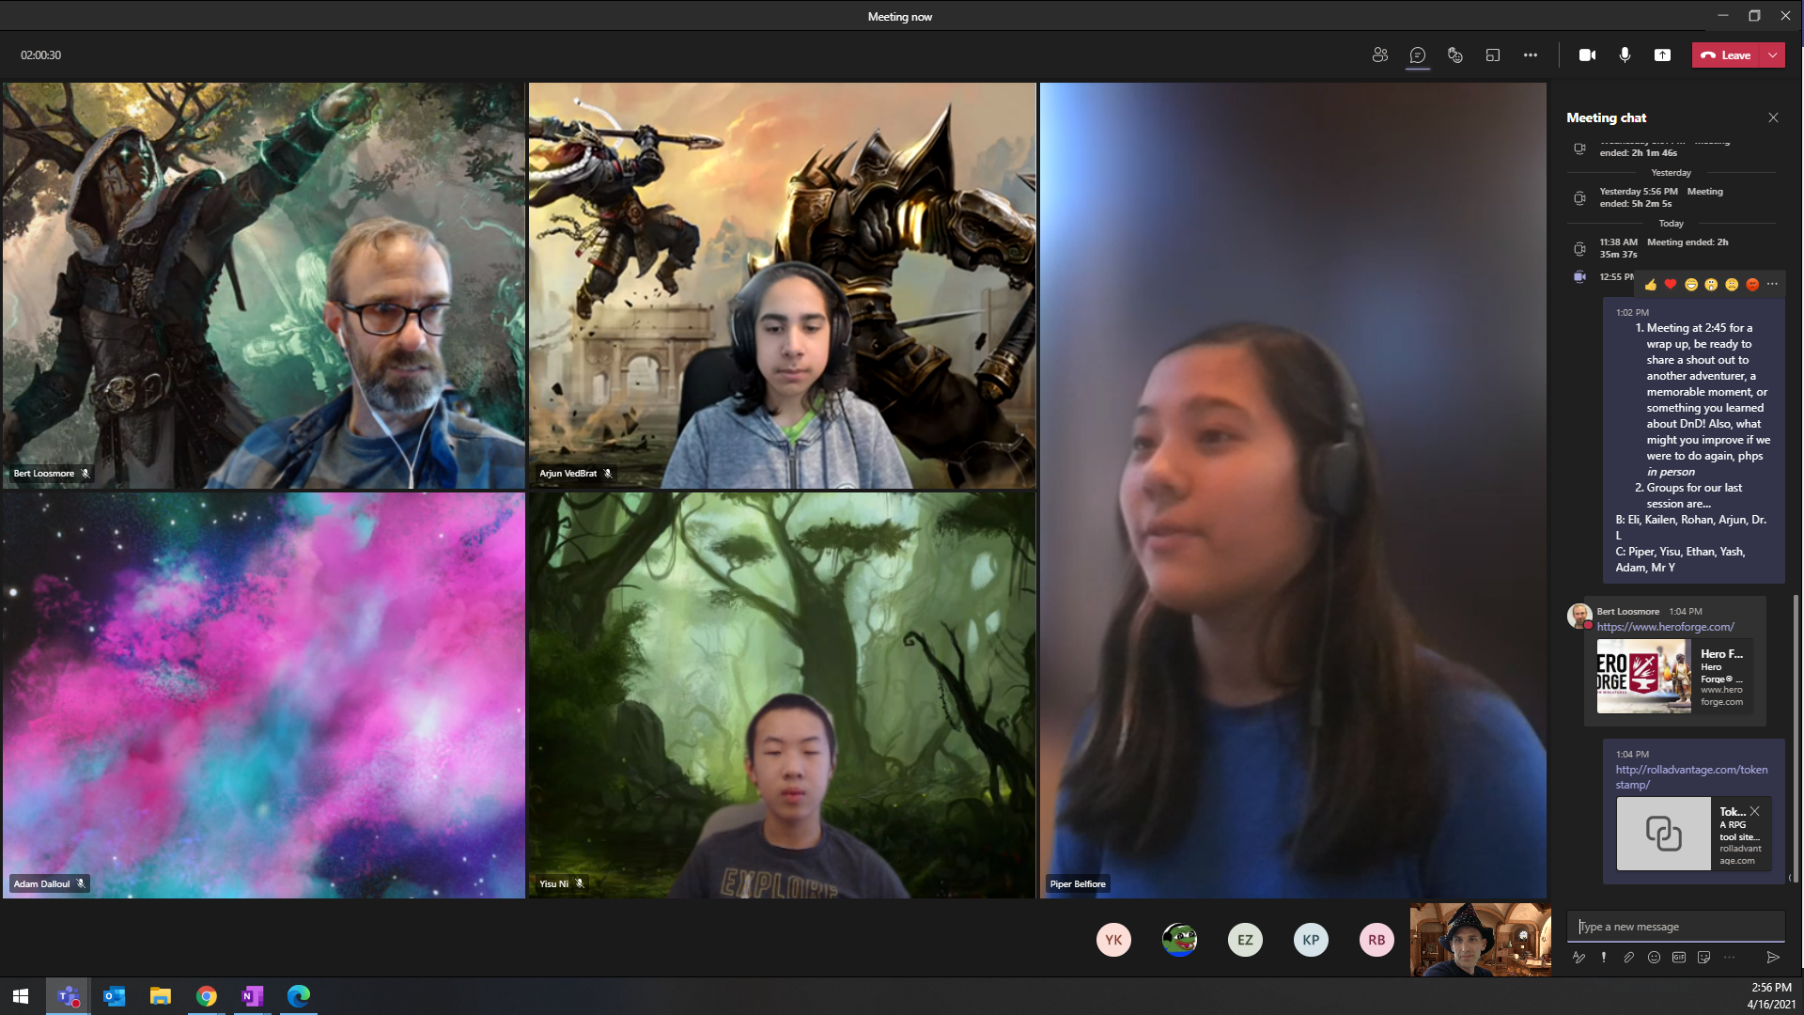Leave the meeting
Image resolution: width=1804 pixels, height=1015 pixels.
click(1727, 55)
